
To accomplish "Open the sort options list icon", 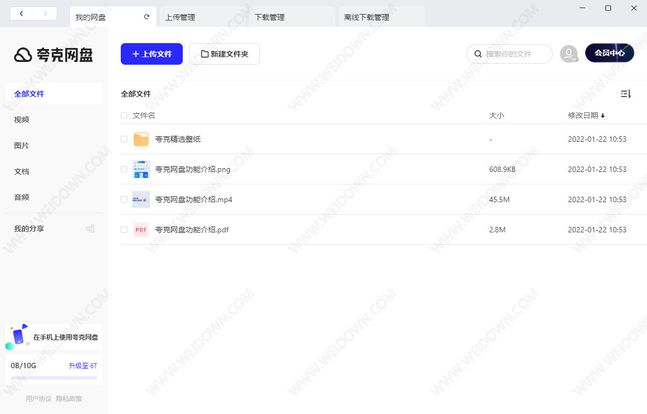I will pos(625,94).
